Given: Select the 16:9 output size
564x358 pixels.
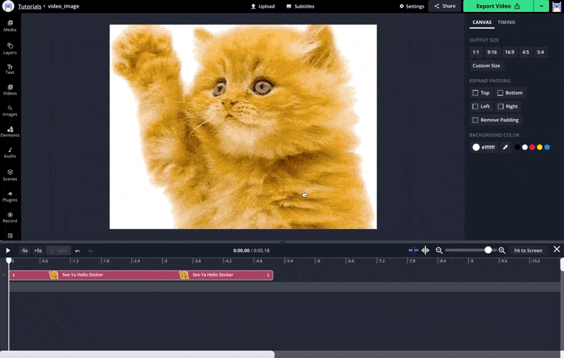Looking at the screenshot, I should coord(509,52).
